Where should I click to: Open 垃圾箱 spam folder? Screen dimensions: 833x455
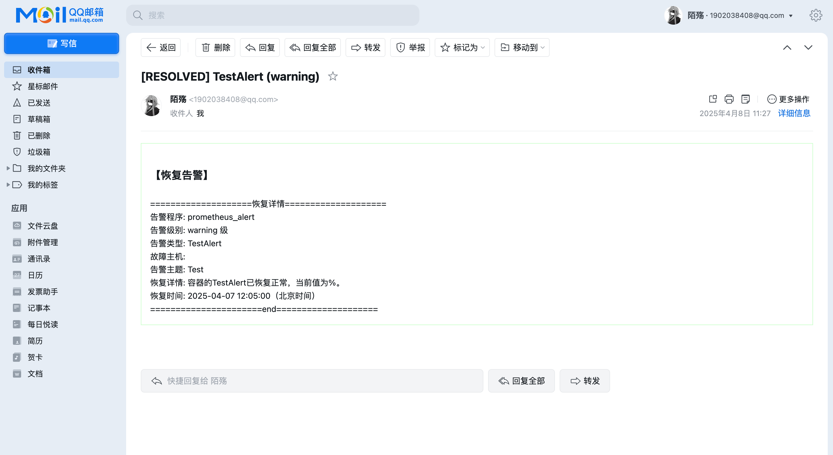tap(61, 152)
